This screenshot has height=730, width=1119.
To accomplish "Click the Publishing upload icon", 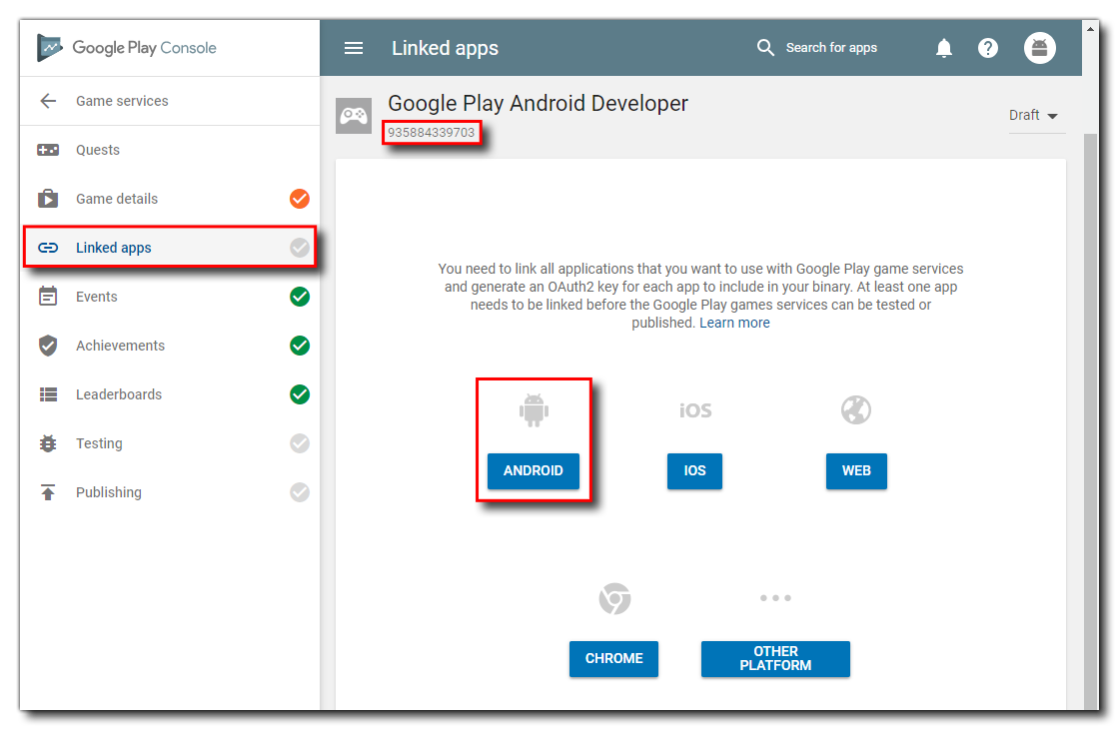I will 48,492.
